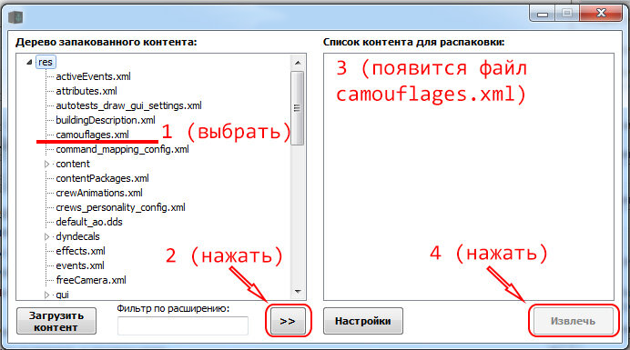This screenshot has height=350, width=630.
Task: Select camouflages.xml in the tree
Action: click(93, 135)
